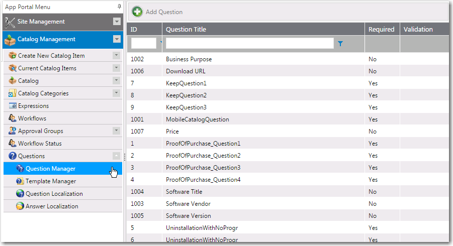Pin the App Portal Menu panel
Viewport: 453px width, 246px height.
click(119, 7)
